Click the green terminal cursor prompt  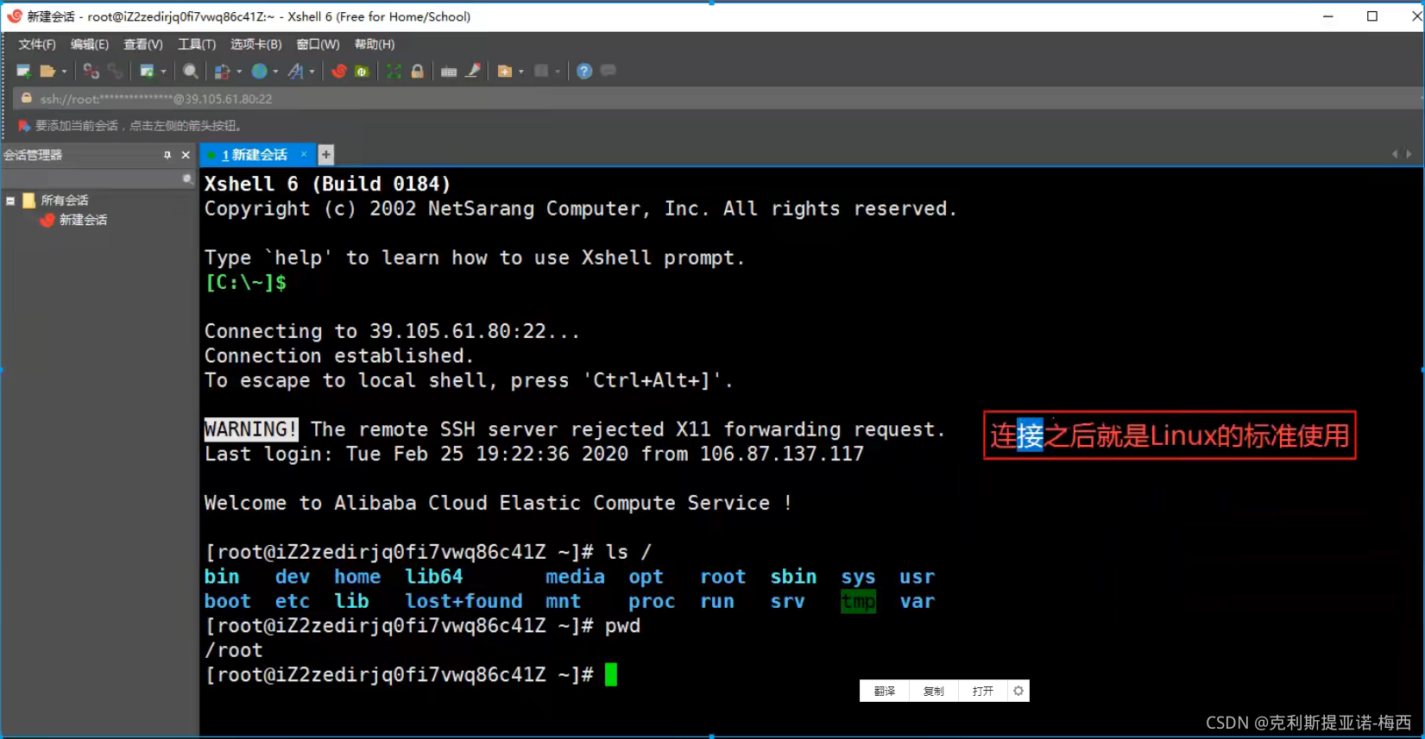click(x=611, y=674)
